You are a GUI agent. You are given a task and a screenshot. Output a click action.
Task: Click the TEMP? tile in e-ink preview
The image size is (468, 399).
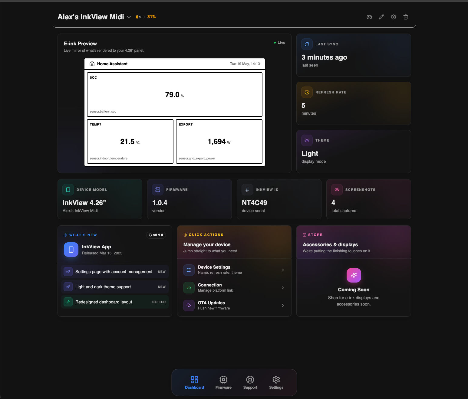(x=130, y=141)
